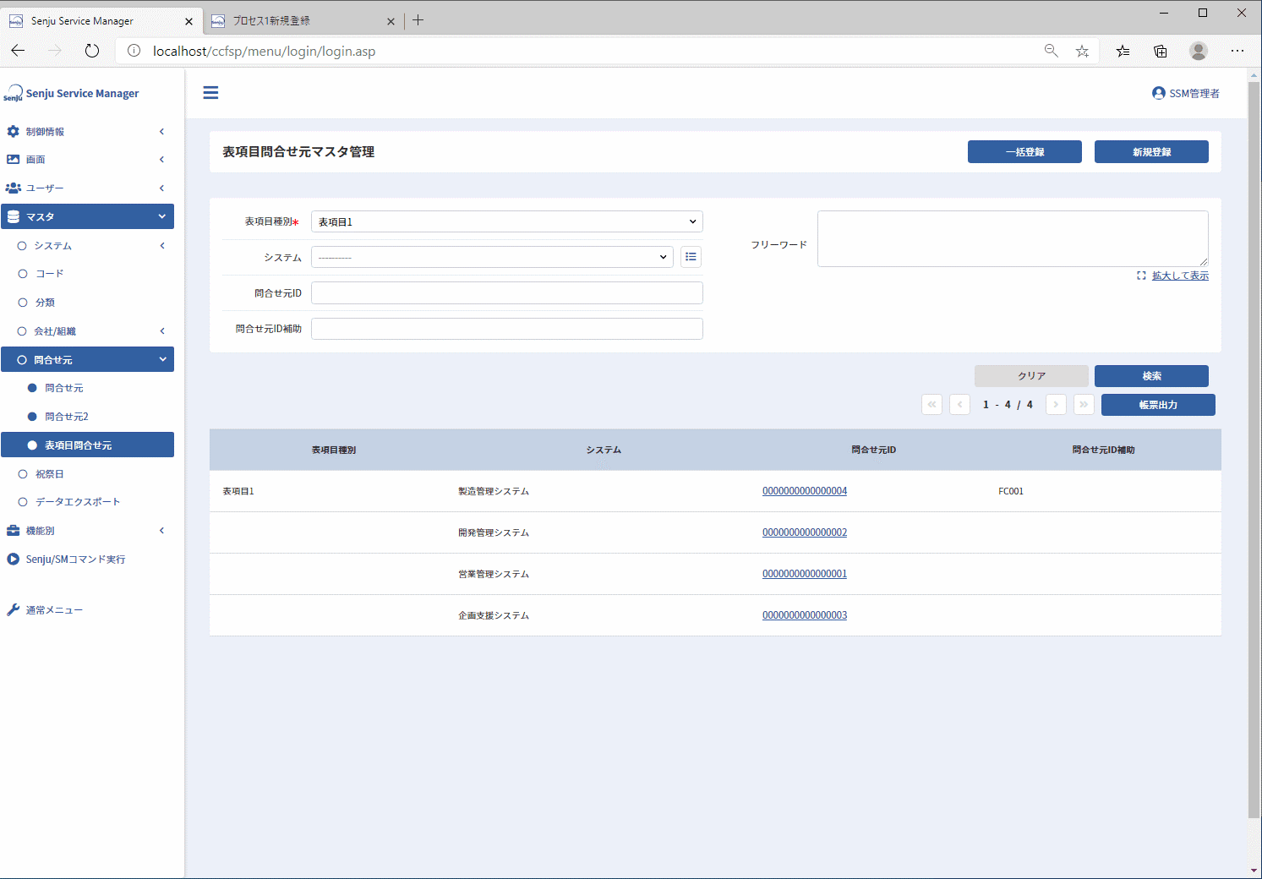Screen dimensions: 1262x879
Task: Expand the 機能別 sidebar section
Action: [87, 531]
